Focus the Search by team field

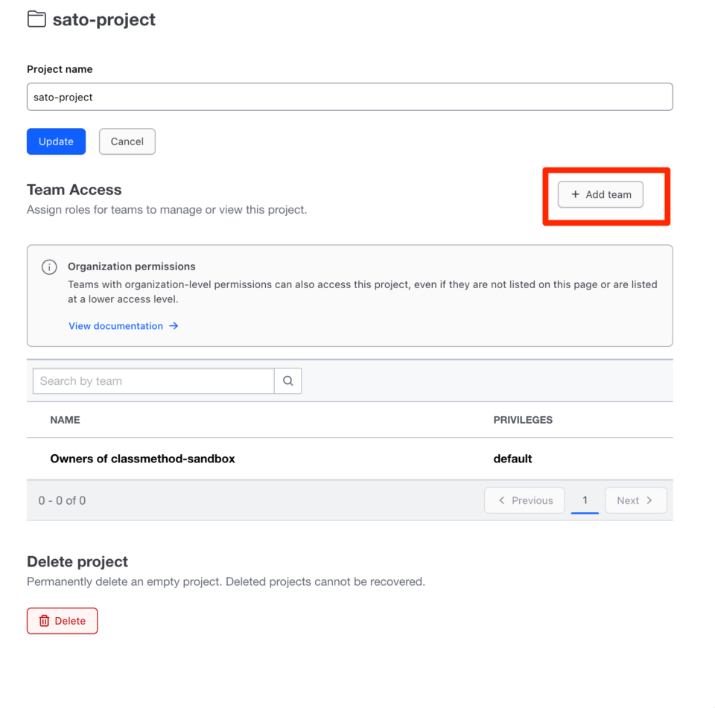[x=153, y=380]
